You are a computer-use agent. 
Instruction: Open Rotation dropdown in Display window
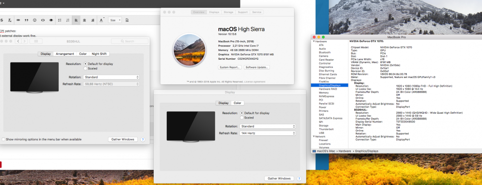[x=268, y=126]
